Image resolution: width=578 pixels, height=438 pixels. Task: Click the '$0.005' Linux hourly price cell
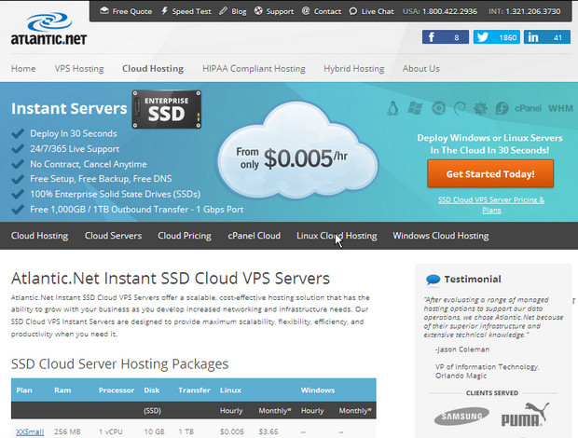pos(232,431)
